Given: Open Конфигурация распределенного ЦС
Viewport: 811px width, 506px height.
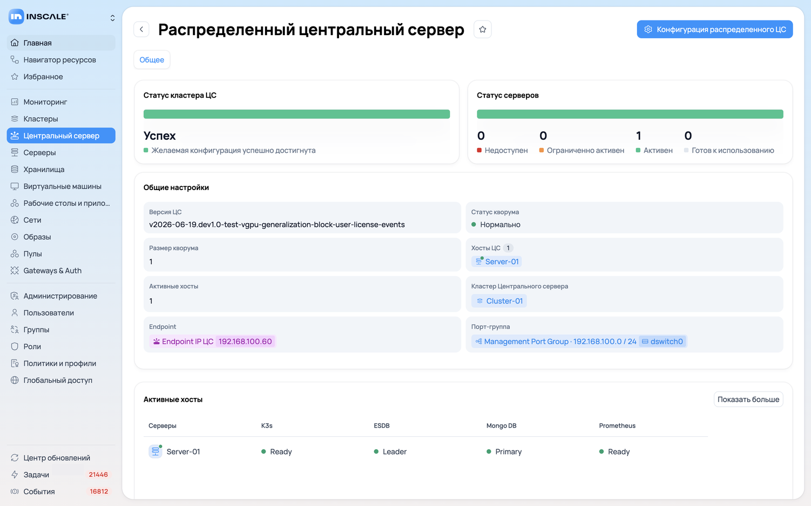Looking at the screenshot, I should click(x=715, y=29).
